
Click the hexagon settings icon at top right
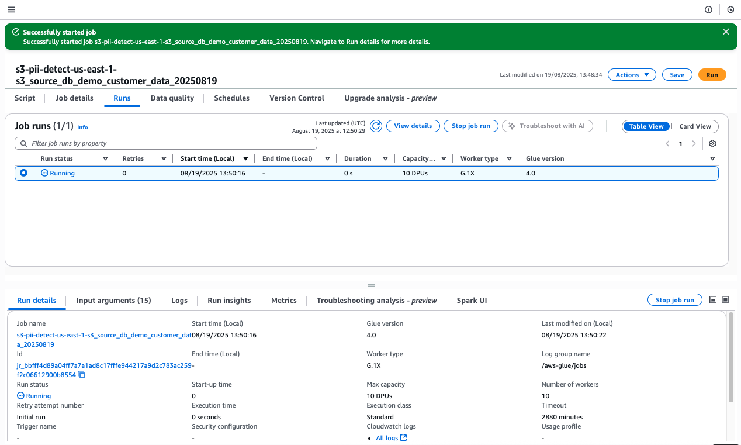(730, 9)
